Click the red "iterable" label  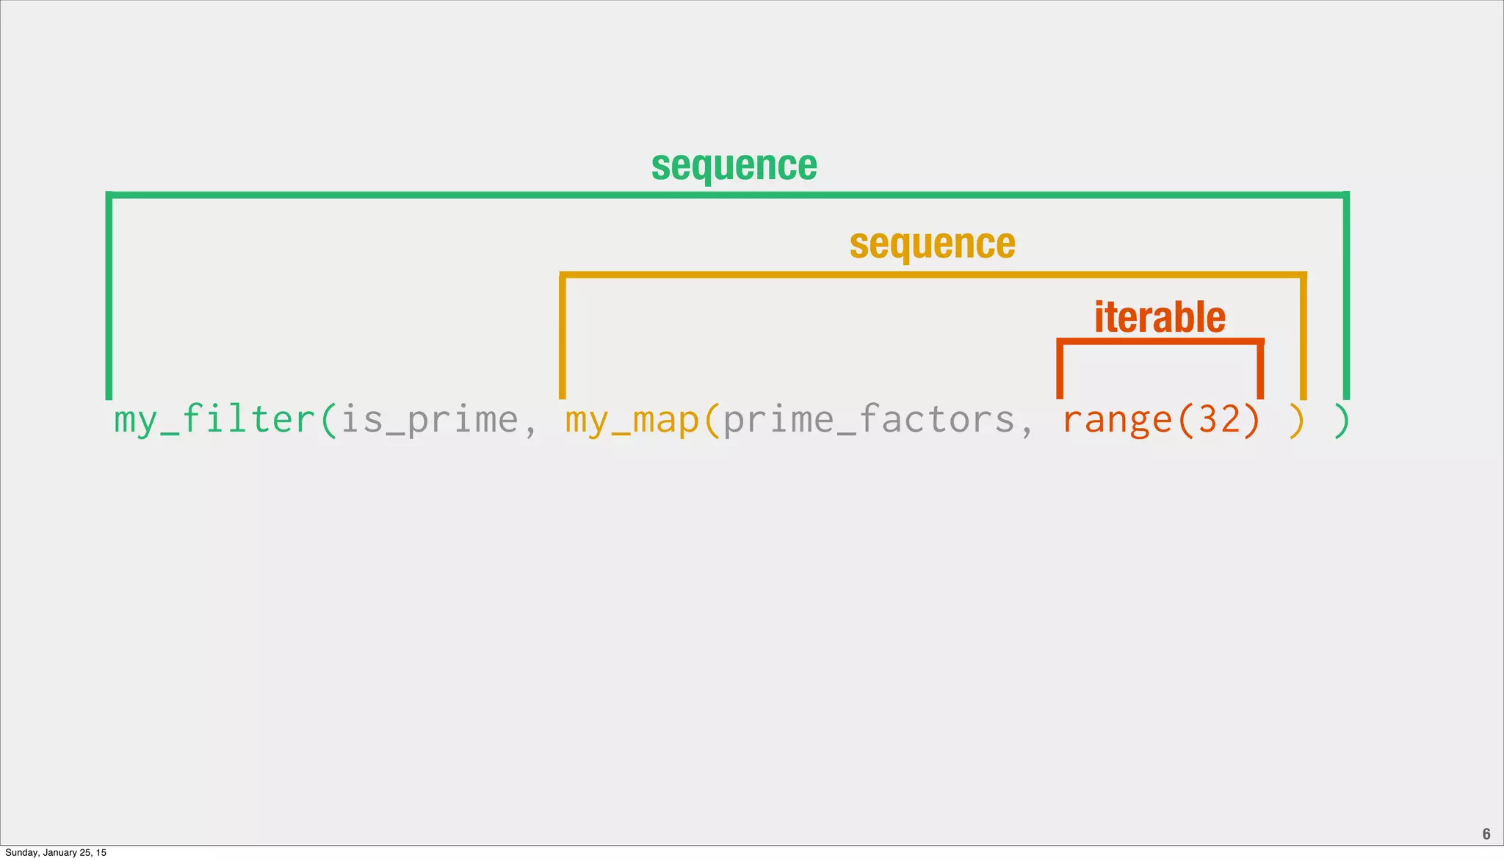(x=1160, y=317)
